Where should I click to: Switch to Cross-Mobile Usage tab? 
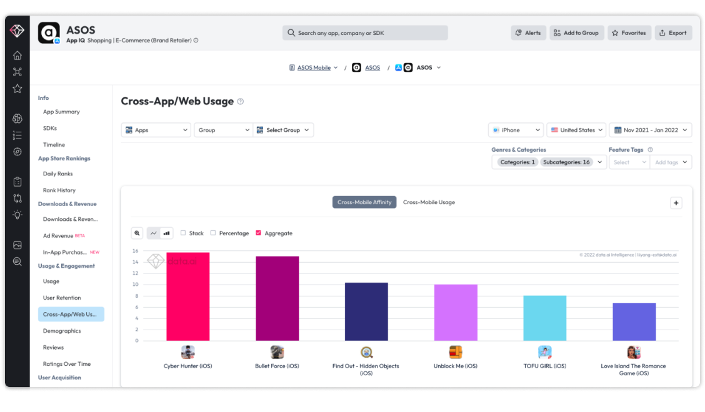click(429, 202)
